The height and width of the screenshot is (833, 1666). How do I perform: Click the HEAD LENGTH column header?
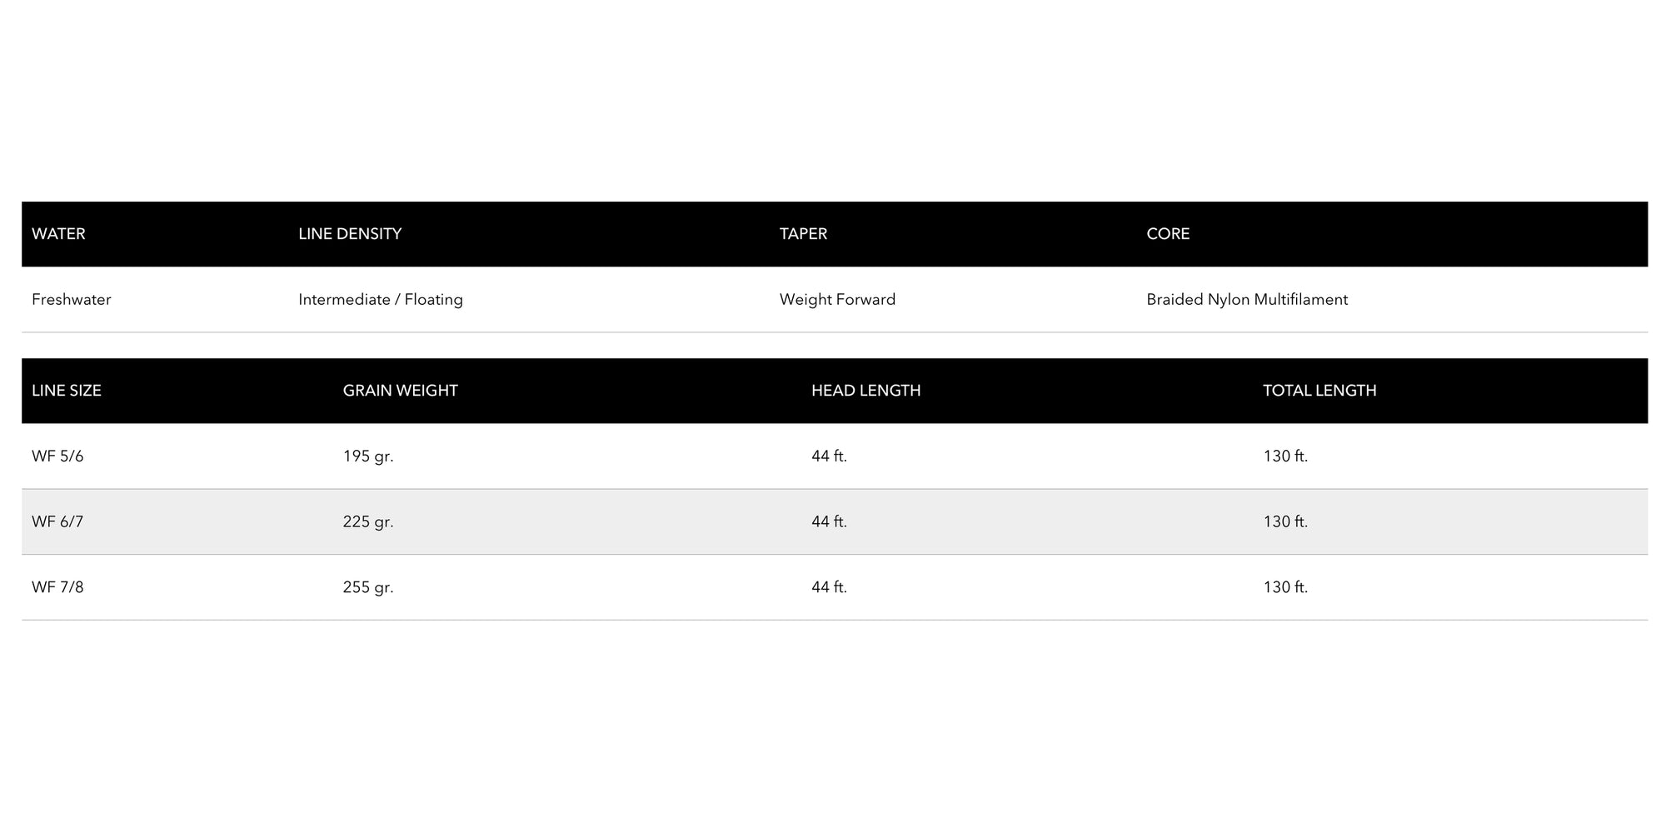click(865, 391)
